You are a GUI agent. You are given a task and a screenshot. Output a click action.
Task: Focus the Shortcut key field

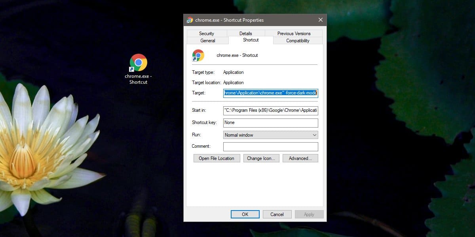271,123
